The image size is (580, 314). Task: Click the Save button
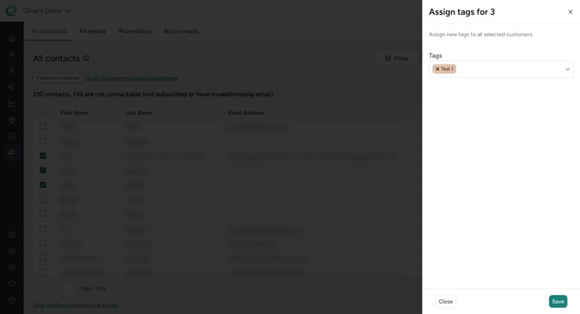click(x=557, y=301)
